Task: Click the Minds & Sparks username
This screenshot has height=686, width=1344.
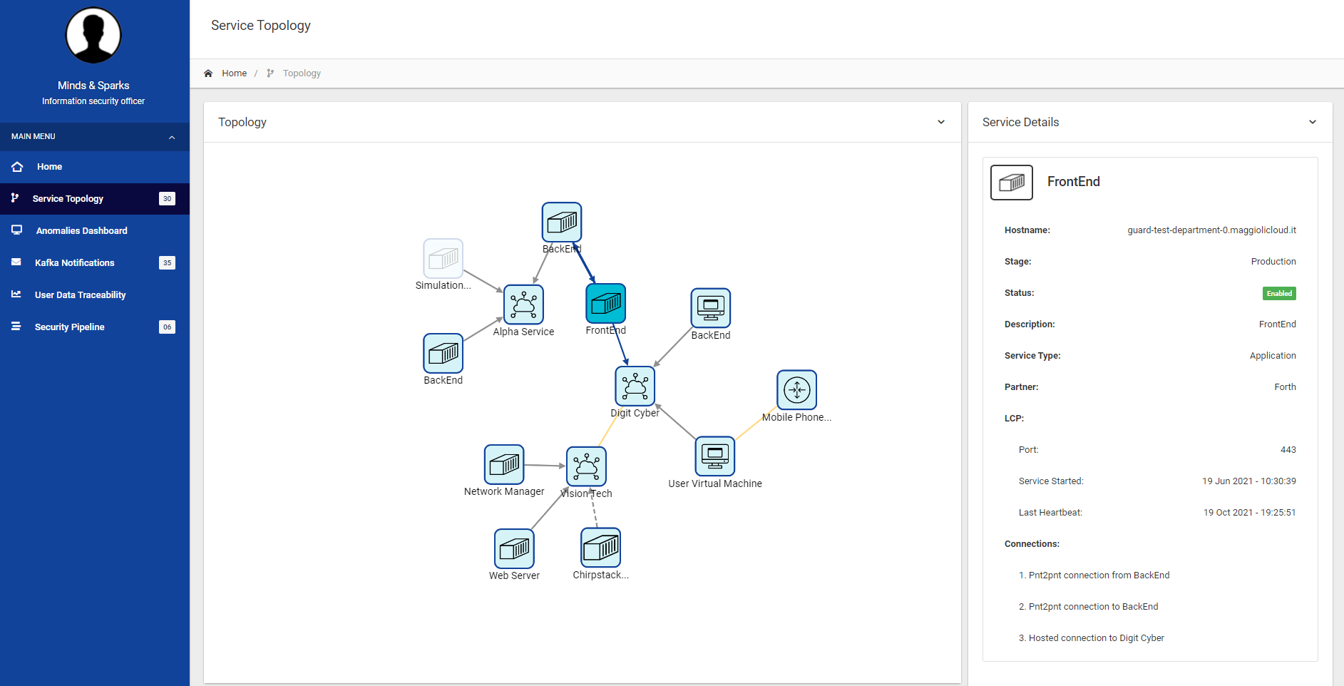Action: click(93, 86)
